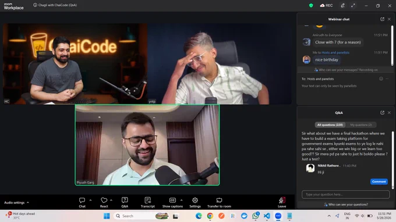Switch to All questions (220) tab
The height and width of the screenshot is (222, 396).
[x=330, y=125]
